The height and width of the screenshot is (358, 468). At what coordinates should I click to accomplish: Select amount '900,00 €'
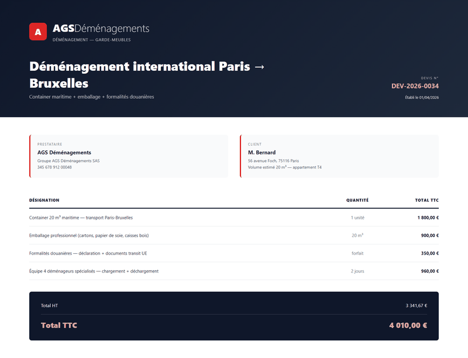[430, 236]
